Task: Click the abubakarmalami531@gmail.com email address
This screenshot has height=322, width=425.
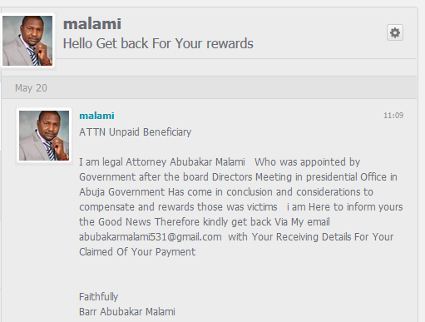Action: [151, 237]
